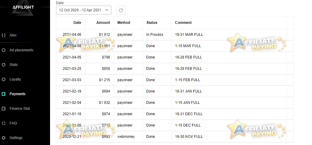This screenshot has width=312, height=145.
Task: Open the Settings gear icon
Action: point(4,138)
